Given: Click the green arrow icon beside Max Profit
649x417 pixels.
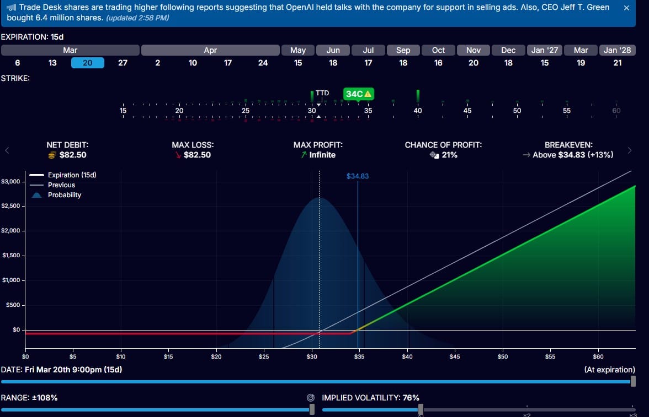Looking at the screenshot, I should click(303, 155).
